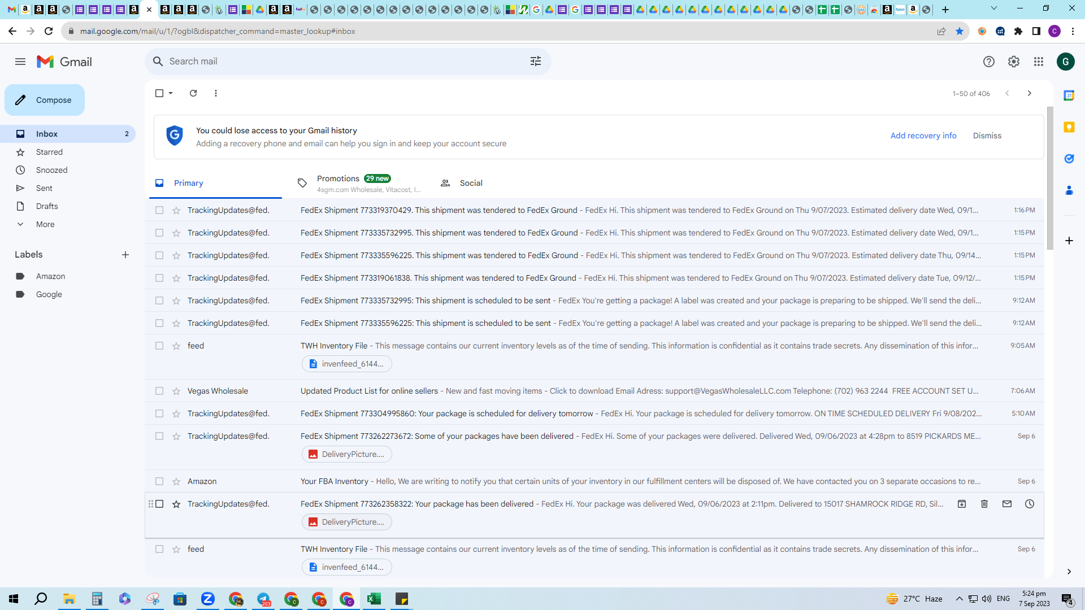Bookmark this page star in address bar

[960, 31]
